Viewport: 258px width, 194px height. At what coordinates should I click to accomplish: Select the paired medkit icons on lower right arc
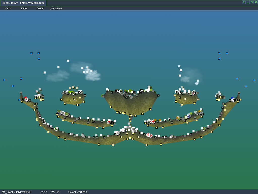[x=149, y=135]
